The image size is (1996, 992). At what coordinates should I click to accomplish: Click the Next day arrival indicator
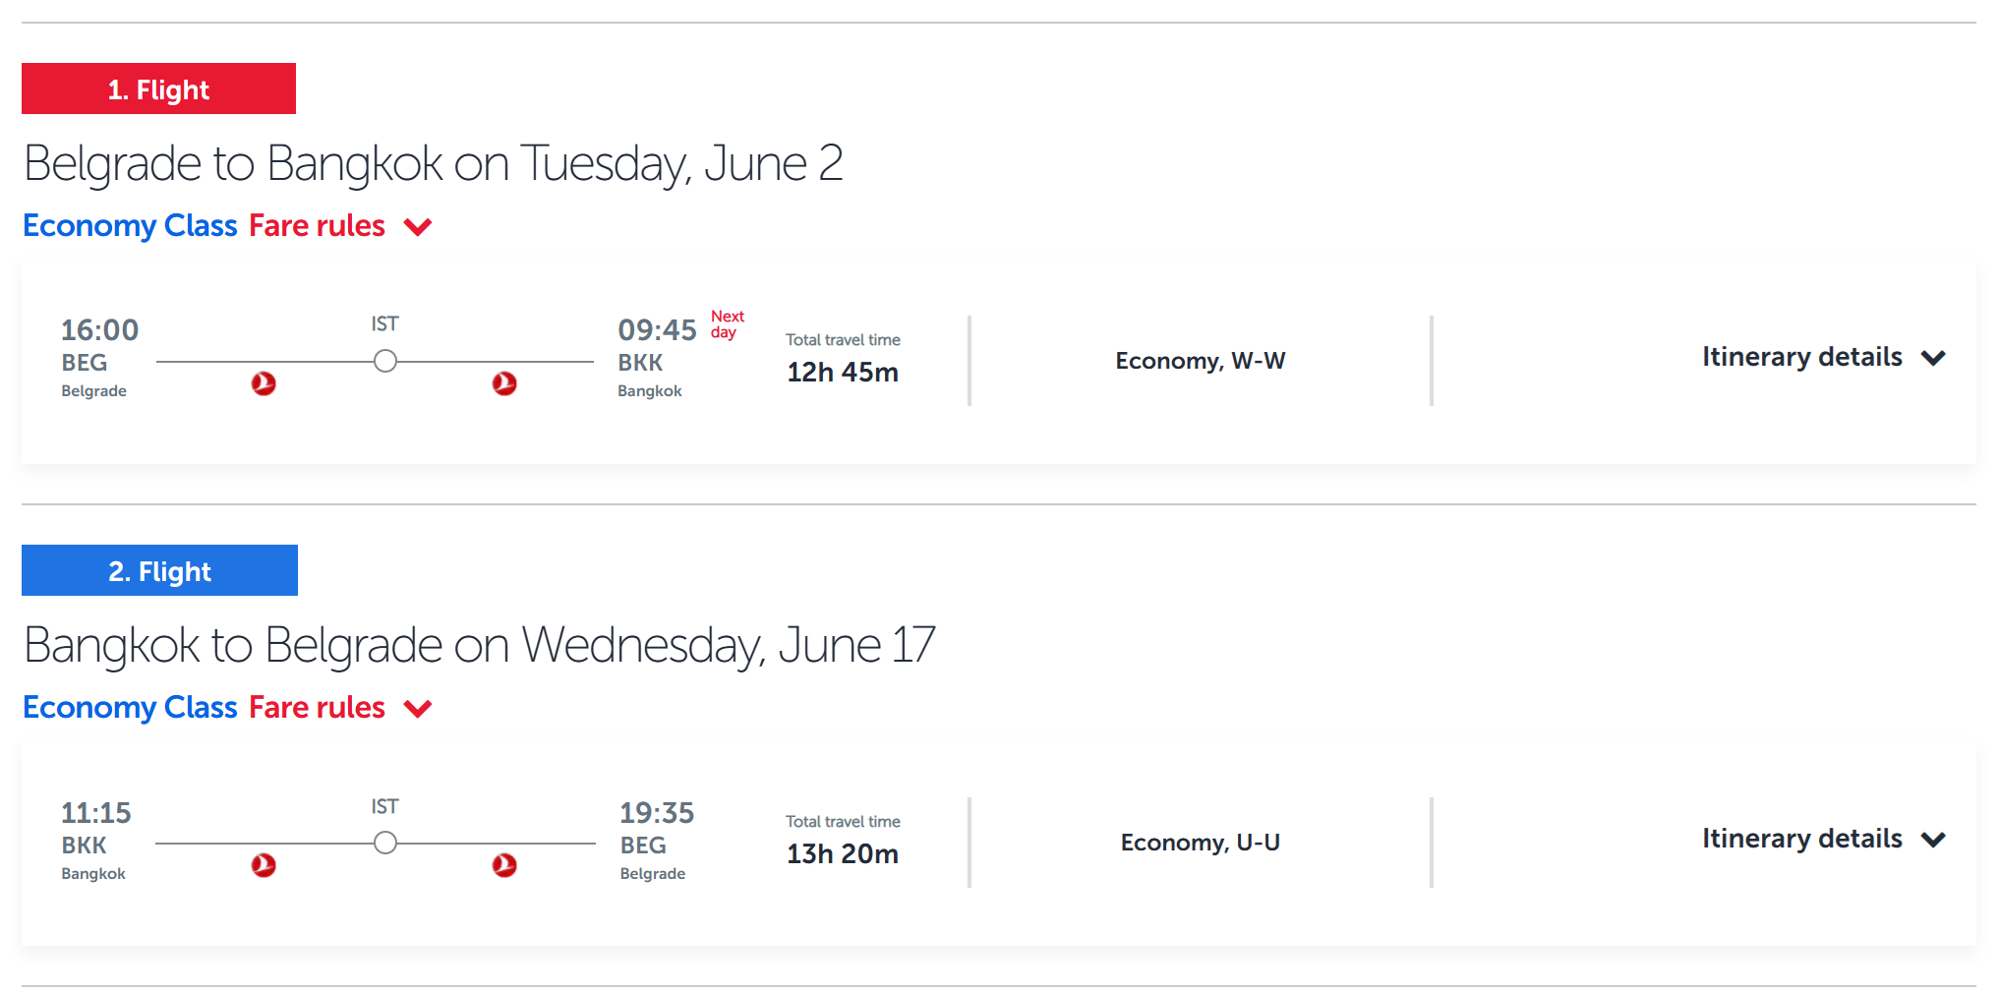(x=728, y=324)
